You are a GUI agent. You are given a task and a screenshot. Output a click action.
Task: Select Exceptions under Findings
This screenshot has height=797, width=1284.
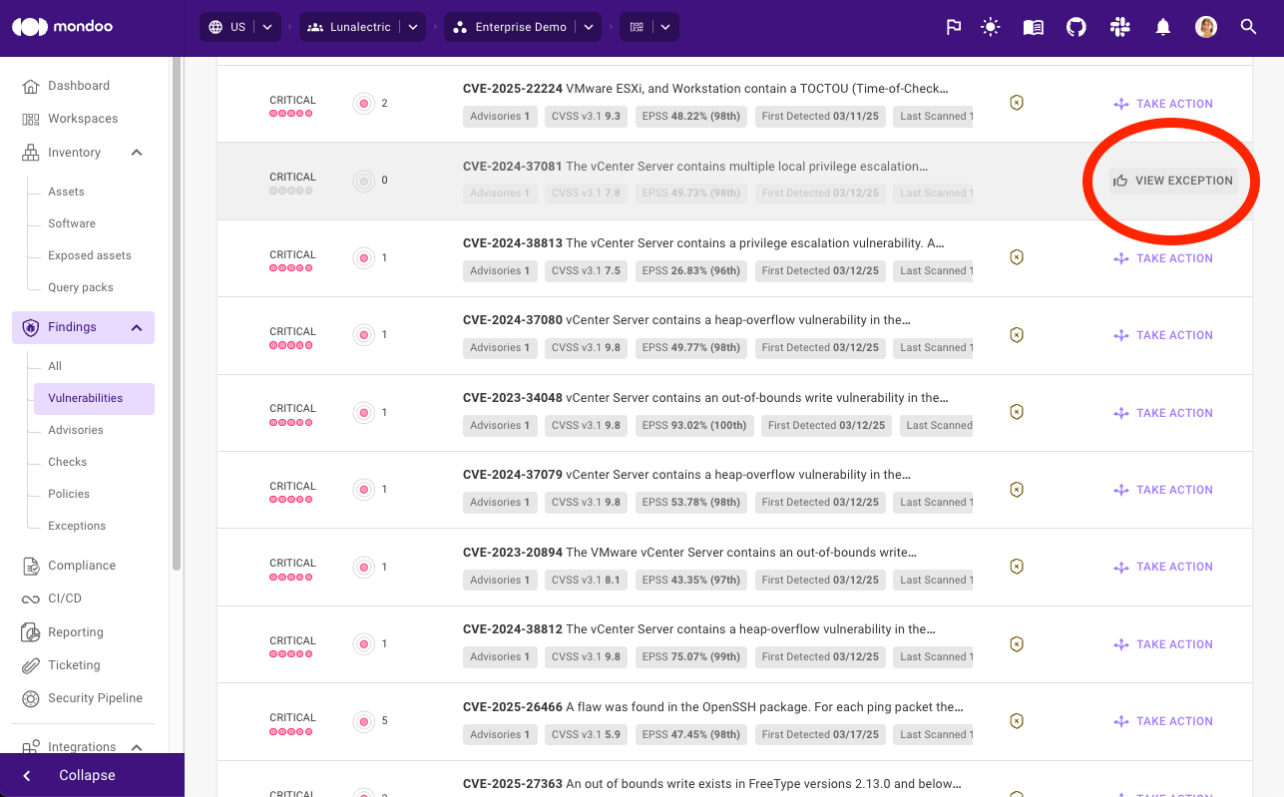(77, 526)
